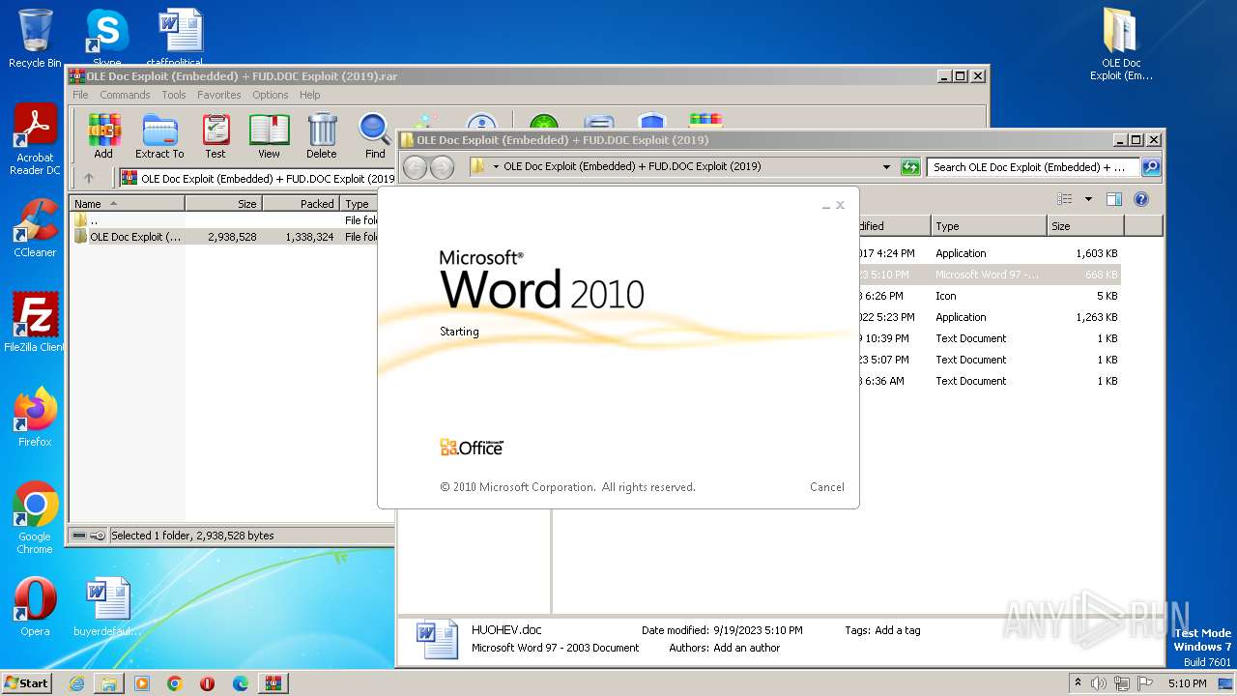Open WinRAR Commands menu
The image size is (1237, 696).
(x=125, y=95)
